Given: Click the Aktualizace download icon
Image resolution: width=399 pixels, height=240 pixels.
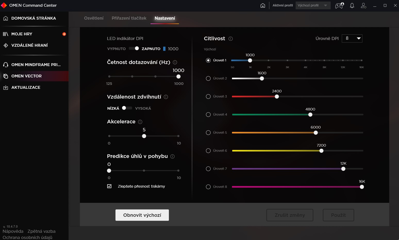Looking at the screenshot, I should pyautogui.click(x=6, y=87).
